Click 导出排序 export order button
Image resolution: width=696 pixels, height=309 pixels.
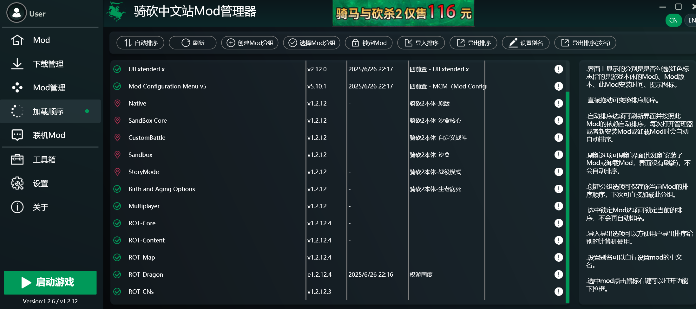(473, 43)
